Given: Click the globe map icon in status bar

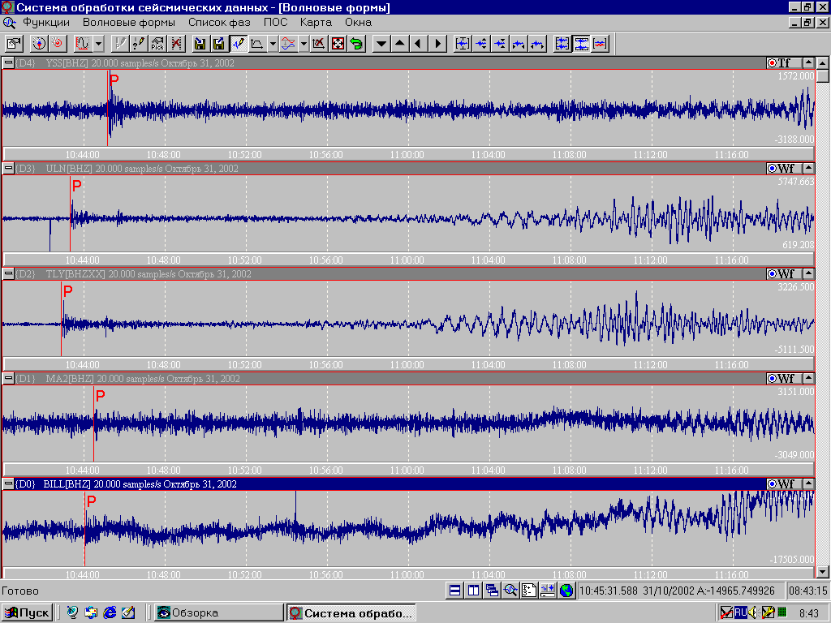Looking at the screenshot, I should point(566,591).
